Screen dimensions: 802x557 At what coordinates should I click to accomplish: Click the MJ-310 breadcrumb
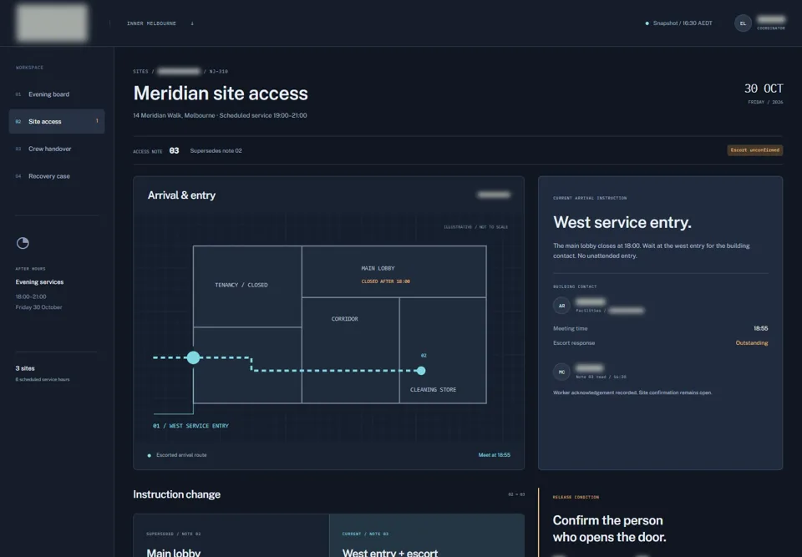pyautogui.click(x=218, y=72)
